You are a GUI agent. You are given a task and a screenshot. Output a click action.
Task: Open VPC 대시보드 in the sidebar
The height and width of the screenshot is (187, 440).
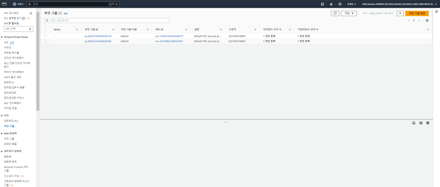pyautogui.click(x=11, y=13)
